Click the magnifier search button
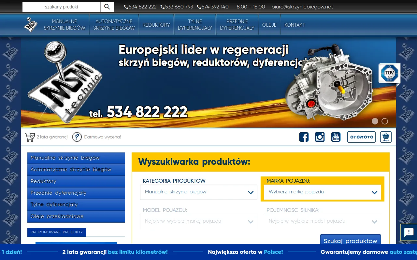Screen dimensions: 417x260 pos(107,7)
